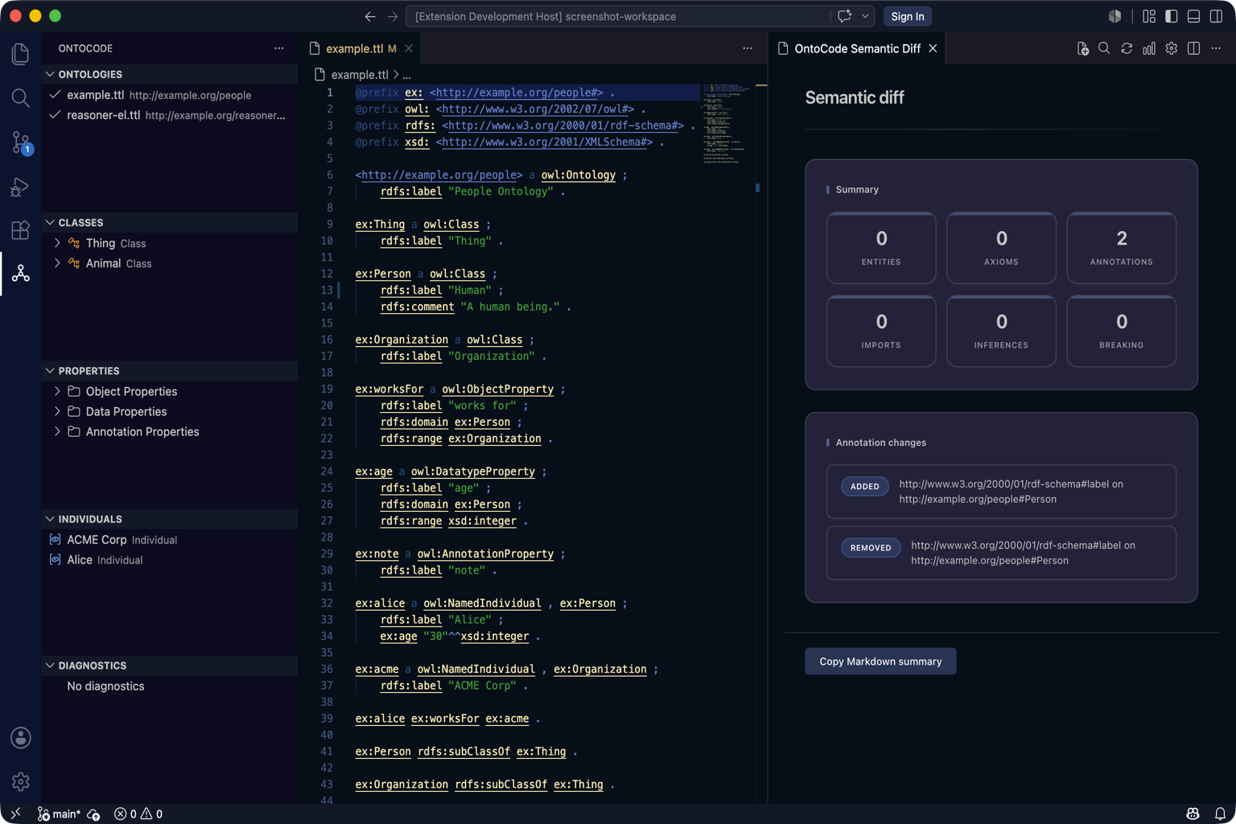Expand the Data Properties folder
1236x824 pixels.
pos(57,411)
